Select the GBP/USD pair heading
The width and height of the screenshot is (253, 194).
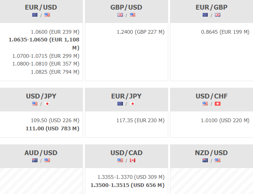[126, 7]
